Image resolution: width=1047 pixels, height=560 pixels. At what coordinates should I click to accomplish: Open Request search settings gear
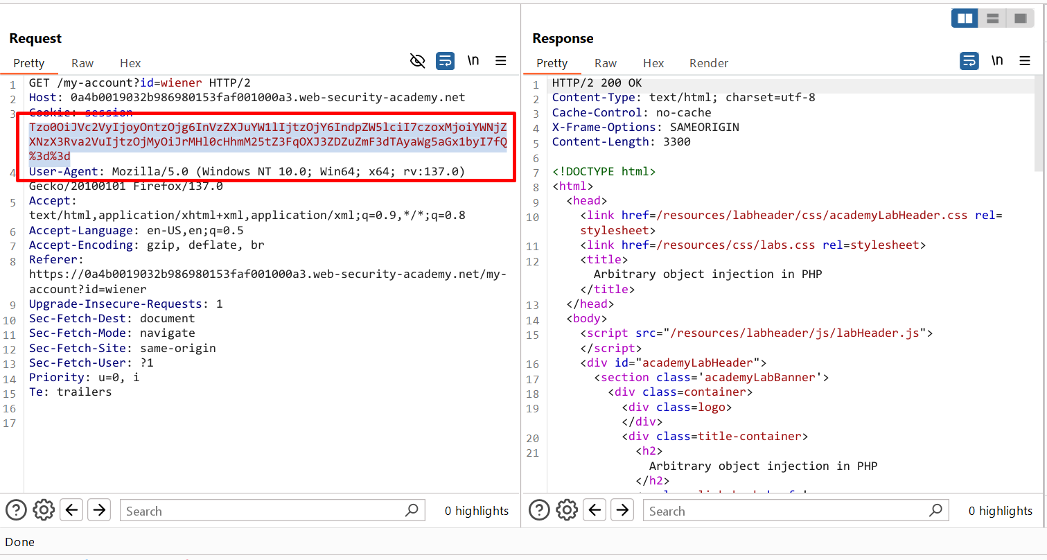[44, 511]
